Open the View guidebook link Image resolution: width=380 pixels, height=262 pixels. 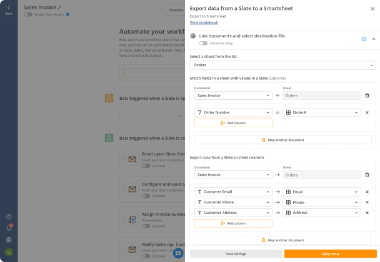coord(204,22)
